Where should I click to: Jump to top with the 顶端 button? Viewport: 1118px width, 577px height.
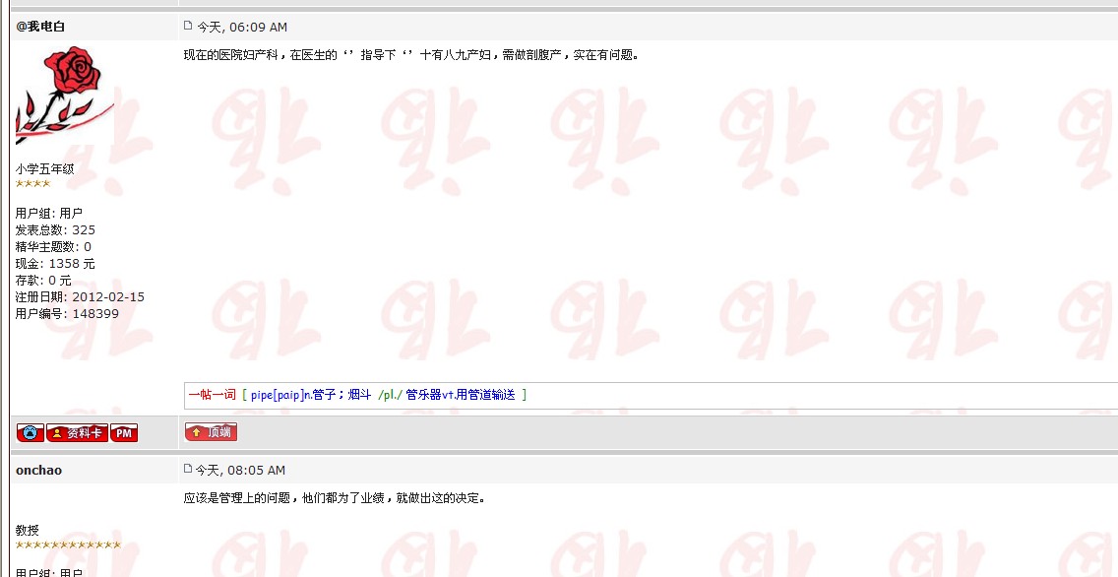tap(211, 432)
